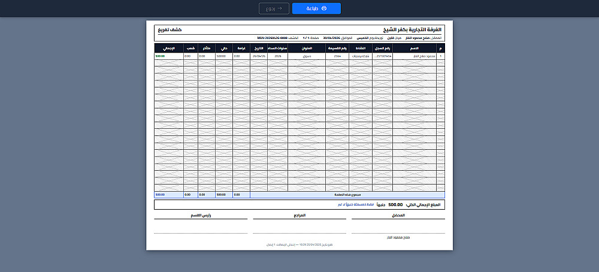Click the blue طباعة print button

tap(316, 8)
